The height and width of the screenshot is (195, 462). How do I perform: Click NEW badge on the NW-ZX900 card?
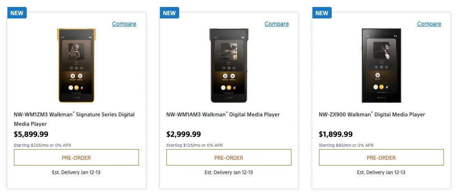point(322,13)
